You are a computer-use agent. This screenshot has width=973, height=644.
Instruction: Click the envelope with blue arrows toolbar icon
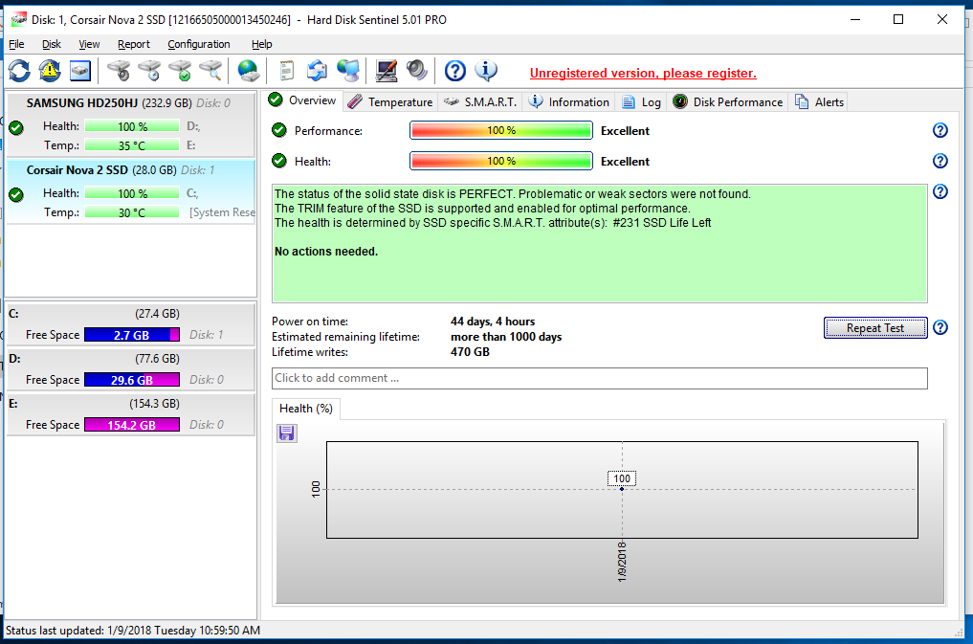tap(317, 71)
